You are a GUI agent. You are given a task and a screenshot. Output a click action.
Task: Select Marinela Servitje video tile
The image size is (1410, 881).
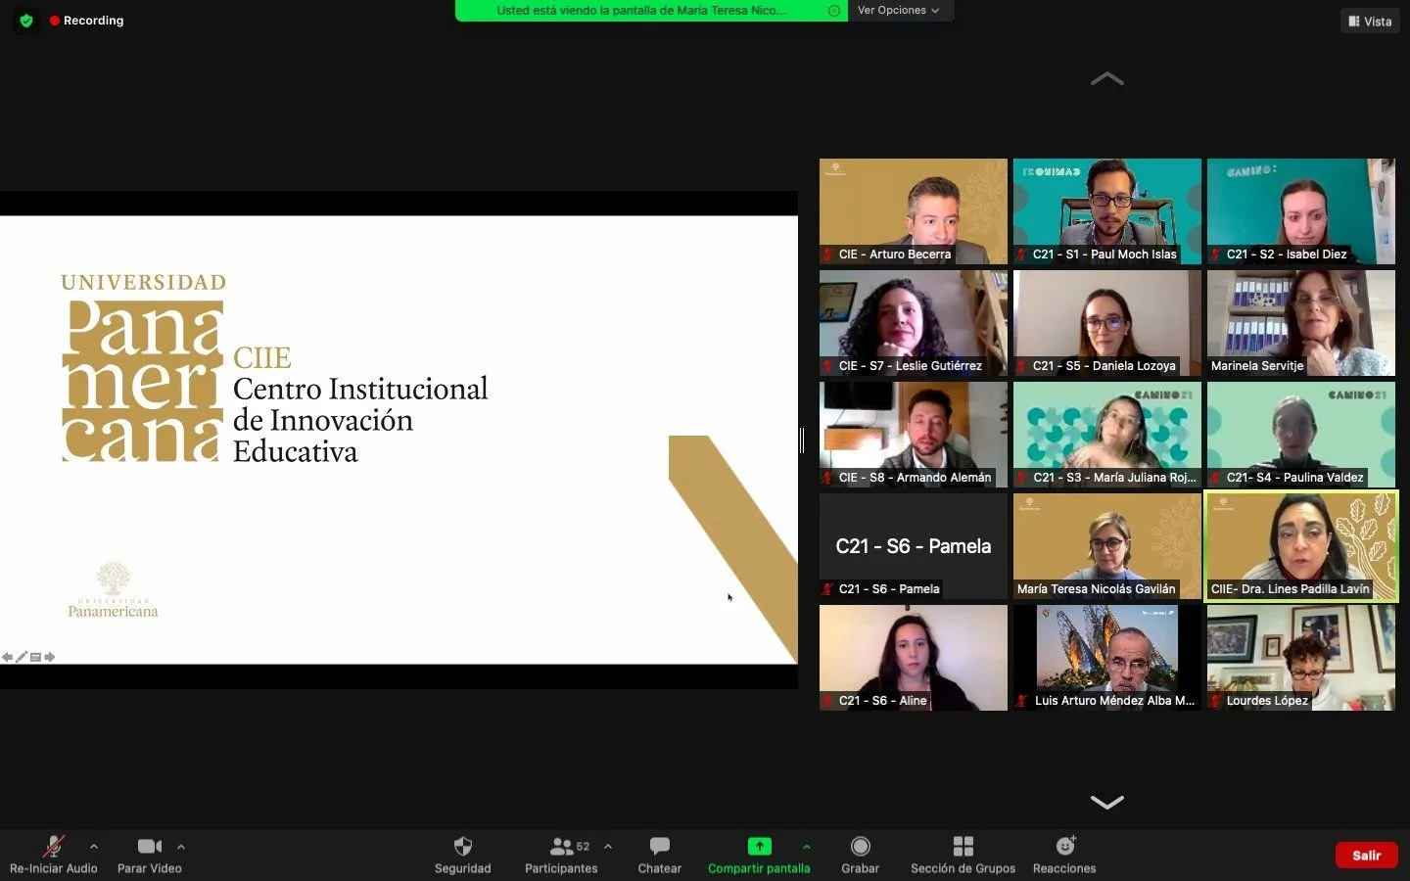point(1301,323)
